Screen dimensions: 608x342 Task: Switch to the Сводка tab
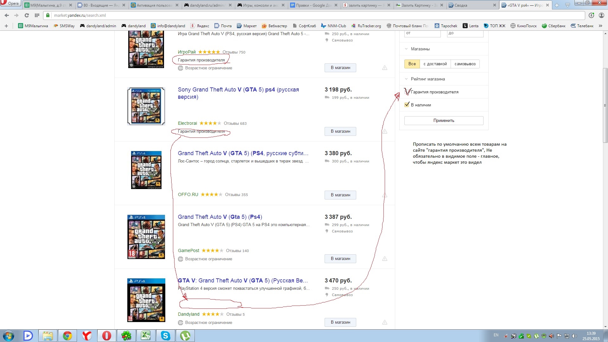tap(472, 5)
